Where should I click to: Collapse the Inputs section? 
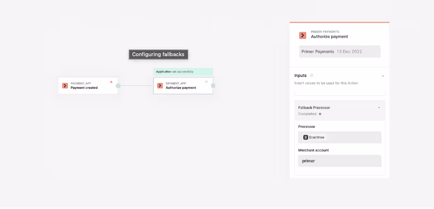(383, 76)
